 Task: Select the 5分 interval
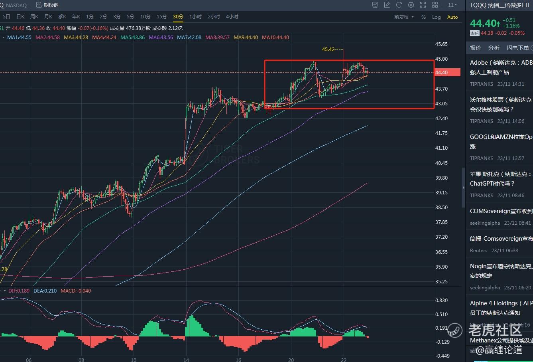pyautogui.click(x=130, y=17)
